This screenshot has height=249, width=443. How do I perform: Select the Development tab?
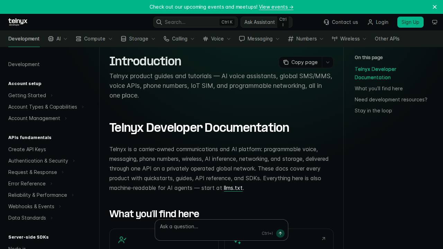point(24,39)
